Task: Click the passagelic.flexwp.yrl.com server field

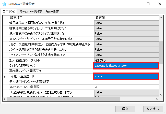Action: click(x=126, y=66)
